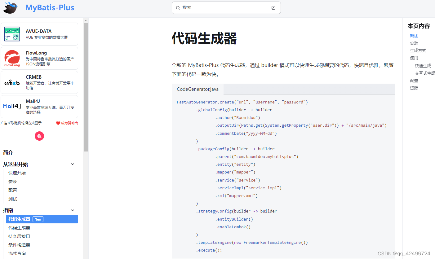The width and height of the screenshot is (435, 259).
Task: Click the magnifier icon in search bar
Action: click(x=178, y=7)
